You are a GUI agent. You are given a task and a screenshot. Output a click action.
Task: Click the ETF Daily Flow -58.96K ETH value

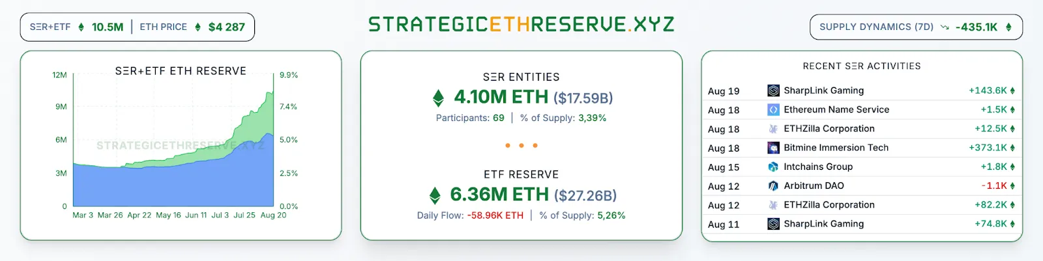point(495,215)
